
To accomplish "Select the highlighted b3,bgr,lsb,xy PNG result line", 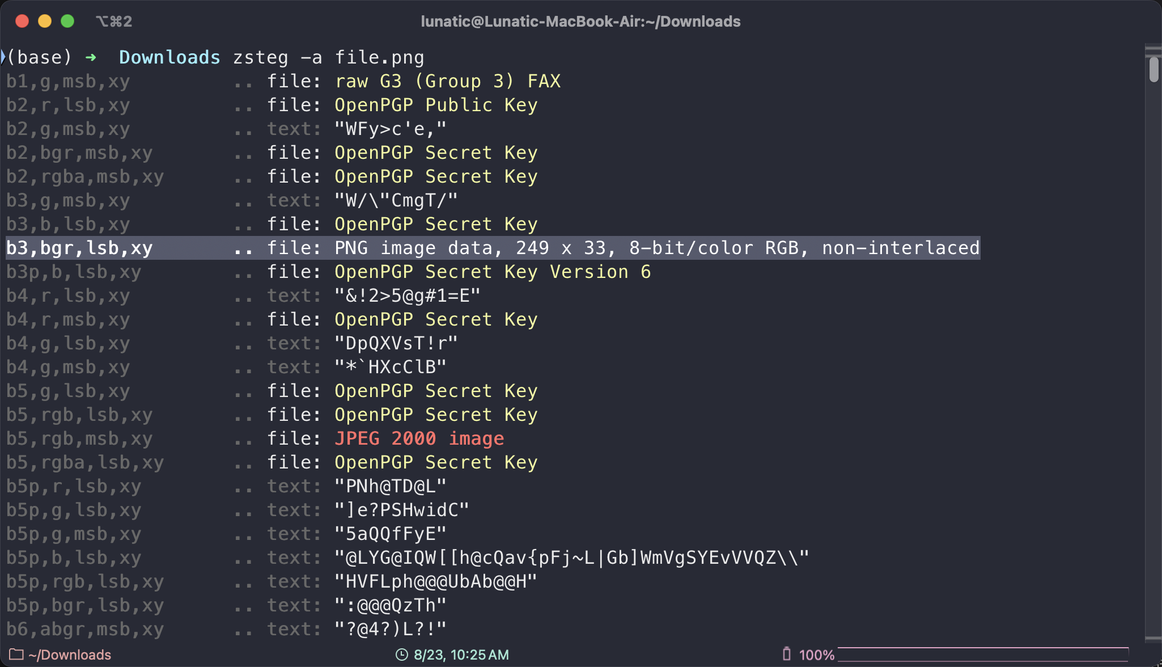I will [x=493, y=248].
